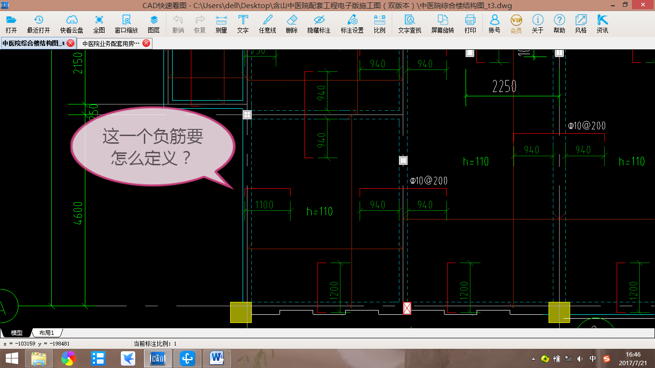Select the 测量 measure tool
The width and height of the screenshot is (655, 368).
click(x=221, y=24)
